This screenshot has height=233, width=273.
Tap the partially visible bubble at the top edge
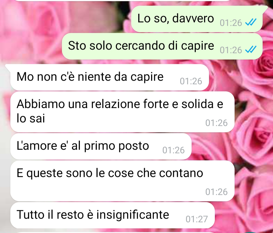pyautogui.click(x=122, y=1)
